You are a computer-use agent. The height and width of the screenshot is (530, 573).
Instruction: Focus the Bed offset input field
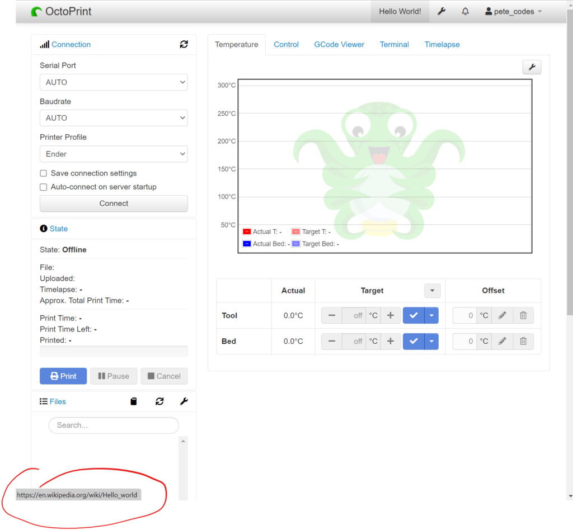464,341
